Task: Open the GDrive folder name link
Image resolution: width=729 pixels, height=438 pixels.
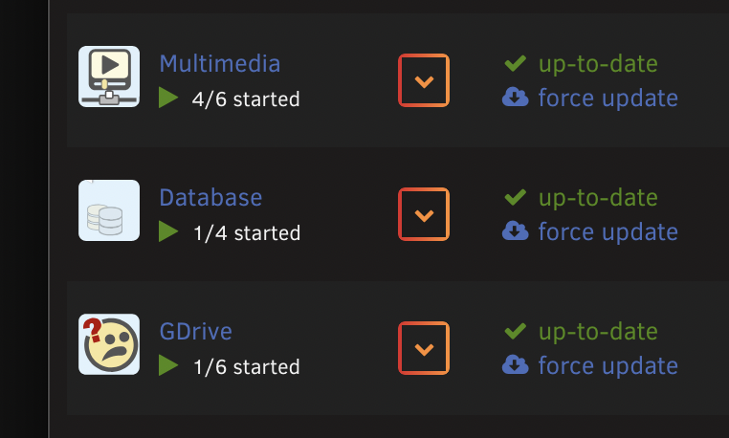Action: 196,332
